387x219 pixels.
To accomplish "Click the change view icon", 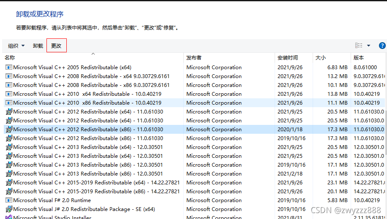I will click(x=359, y=46).
